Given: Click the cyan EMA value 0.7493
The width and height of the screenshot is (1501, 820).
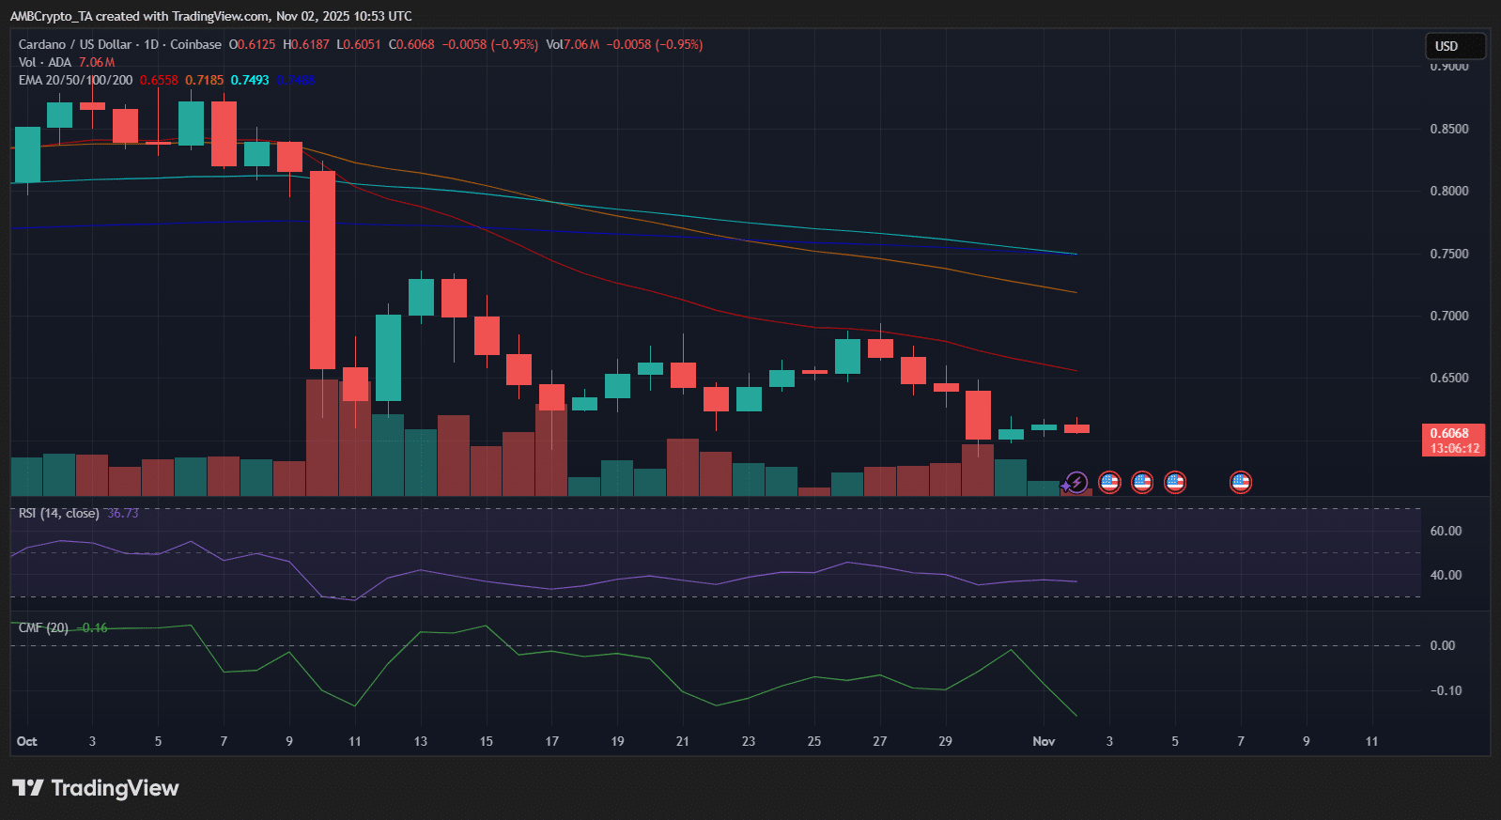Looking at the screenshot, I should pos(250,80).
